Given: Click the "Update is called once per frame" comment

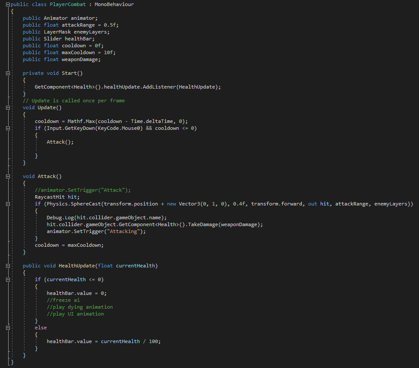Looking at the screenshot, I should [73, 101].
